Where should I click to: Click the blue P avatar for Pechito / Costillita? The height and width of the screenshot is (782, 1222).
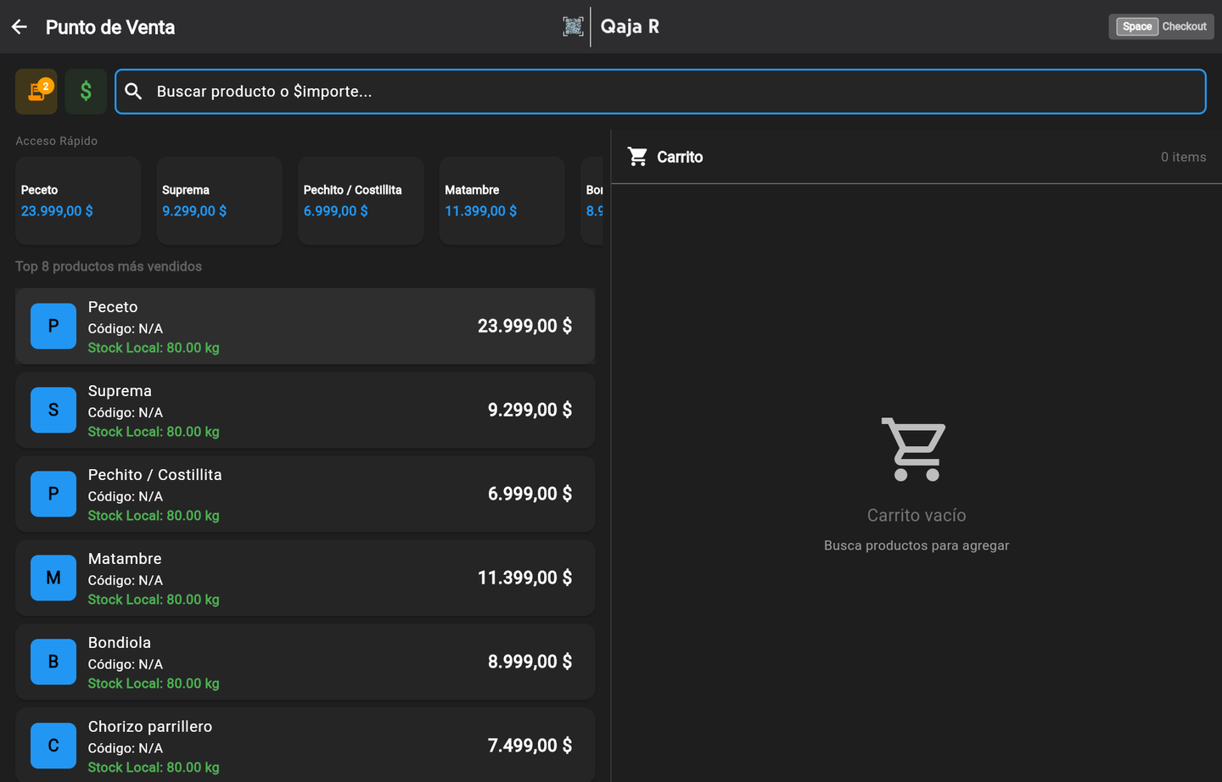(53, 494)
